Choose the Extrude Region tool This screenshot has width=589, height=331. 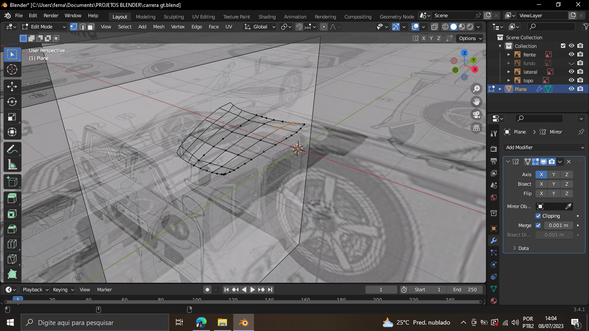click(x=12, y=198)
